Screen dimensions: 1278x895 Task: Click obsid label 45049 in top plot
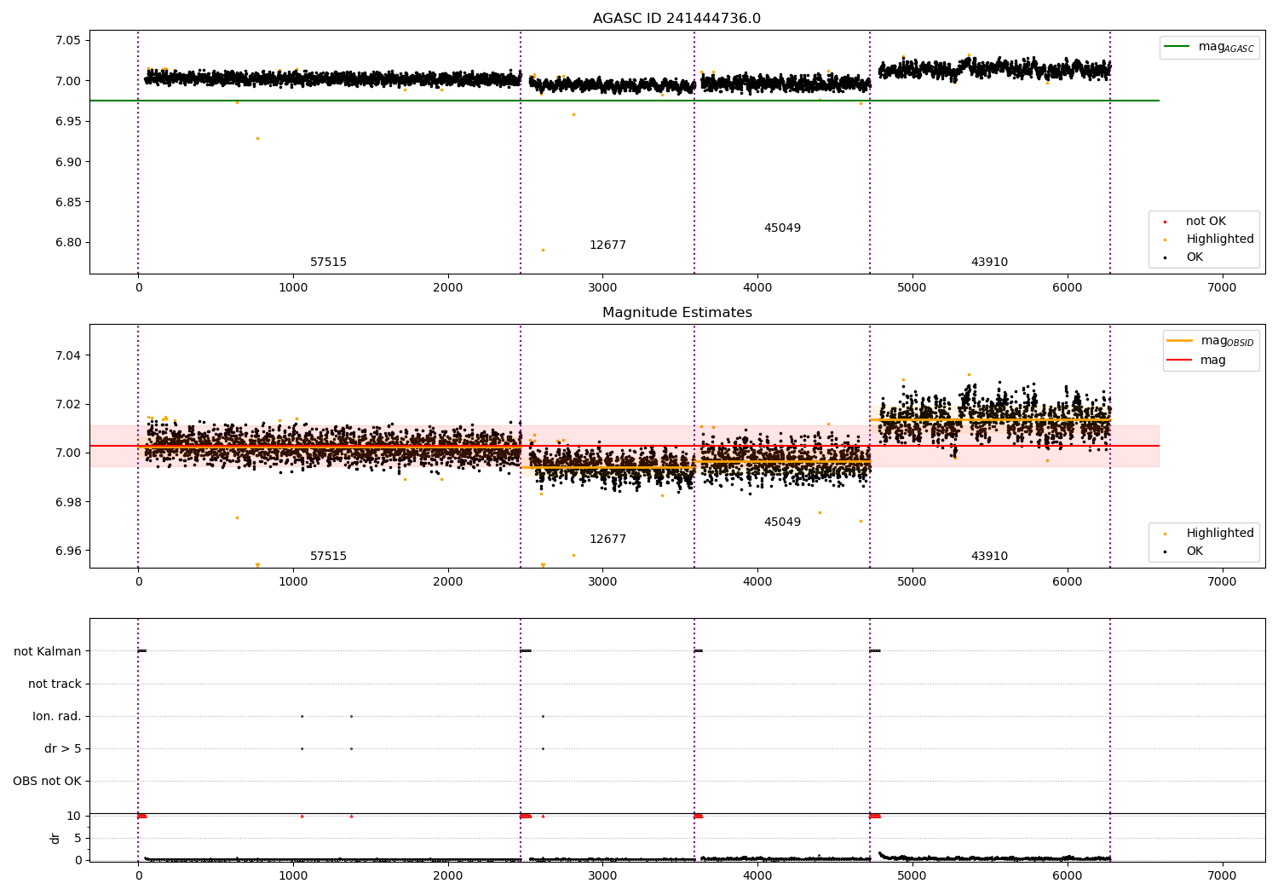[x=782, y=228]
